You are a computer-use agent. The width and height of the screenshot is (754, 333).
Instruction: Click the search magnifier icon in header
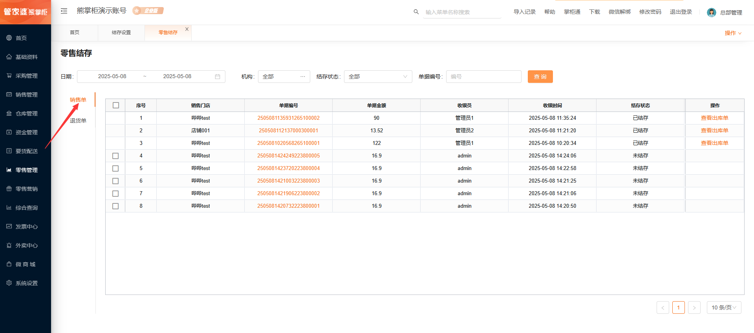[416, 12]
